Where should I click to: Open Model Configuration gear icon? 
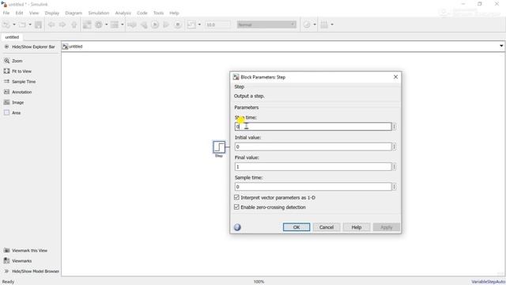99,25
